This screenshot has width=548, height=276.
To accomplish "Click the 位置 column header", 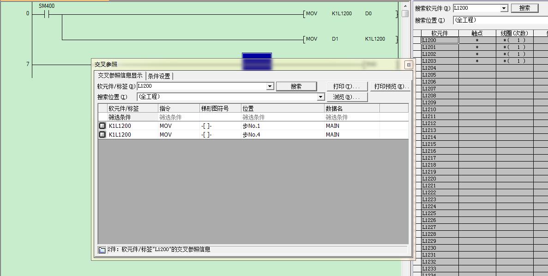I will (283, 108).
